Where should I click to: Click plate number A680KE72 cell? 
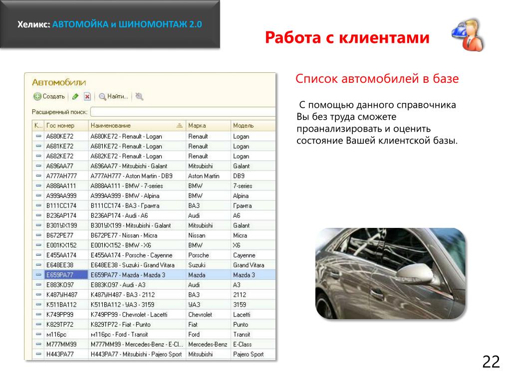pos(66,136)
